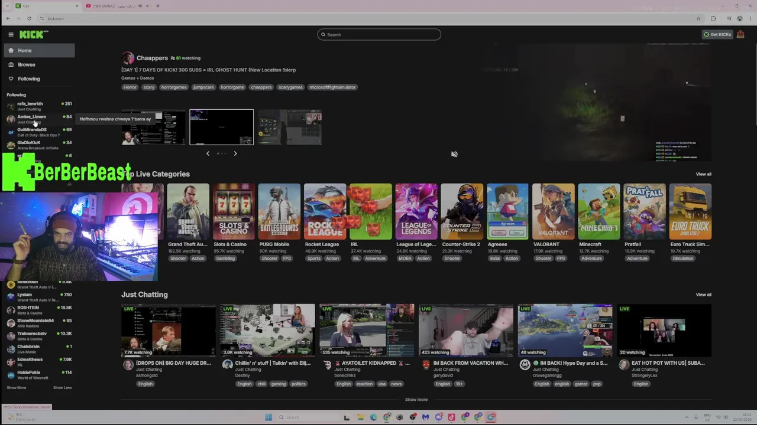The height and width of the screenshot is (425, 757).
Task: Switch to the YouTube SIRINAZ browser tab
Action: (114, 6)
